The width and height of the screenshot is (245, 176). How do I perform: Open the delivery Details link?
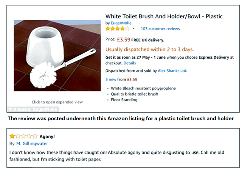tap(129, 63)
